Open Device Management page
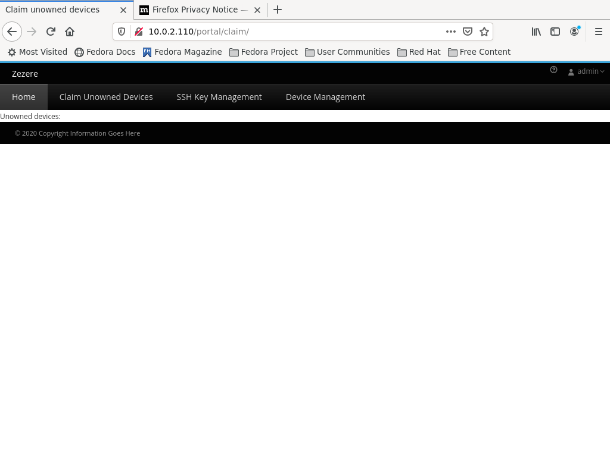This screenshot has height=457, width=610. pos(325,97)
